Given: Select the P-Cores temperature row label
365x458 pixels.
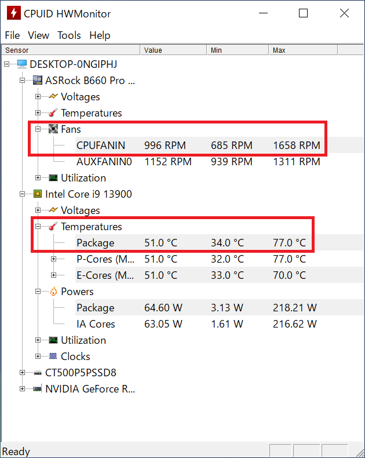Looking at the screenshot, I should [105, 259].
